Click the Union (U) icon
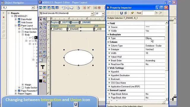Viewport: 190px width, 107px height. click(121, 13)
